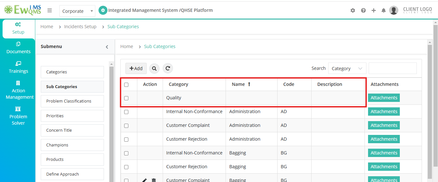Viewport: 438px width, 182px height.
Task: Open the Setup module
Action: (18, 28)
